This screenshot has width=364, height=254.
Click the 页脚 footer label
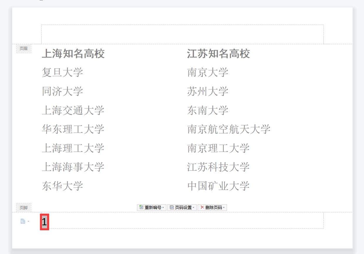tap(23, 208)
